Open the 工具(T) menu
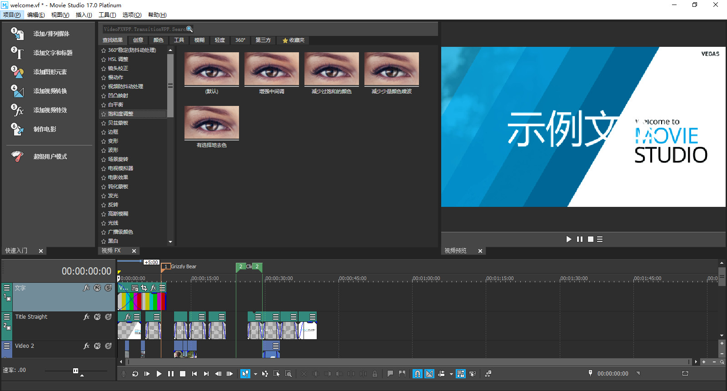 click(107, 15)
